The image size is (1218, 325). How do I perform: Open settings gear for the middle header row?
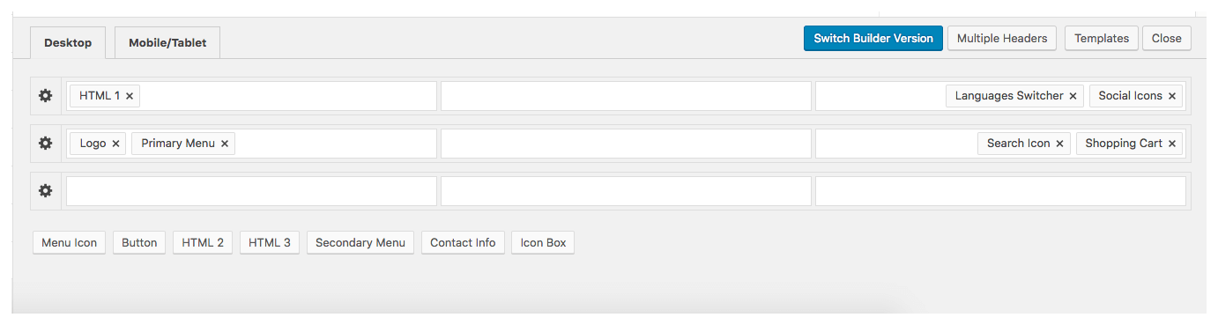pos(45,144)
